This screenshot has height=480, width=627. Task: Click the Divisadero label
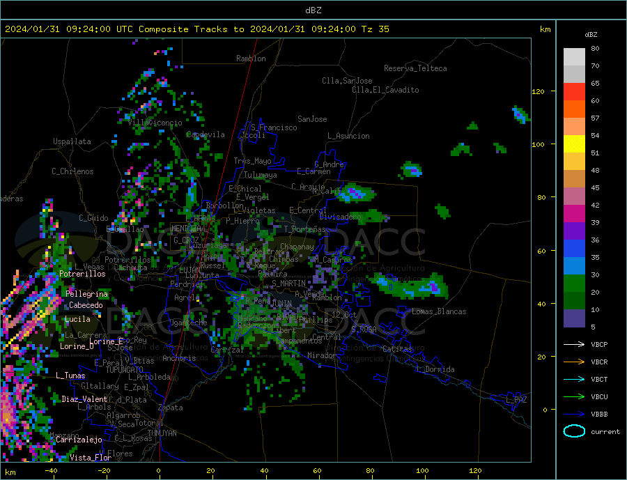[340, 217]
